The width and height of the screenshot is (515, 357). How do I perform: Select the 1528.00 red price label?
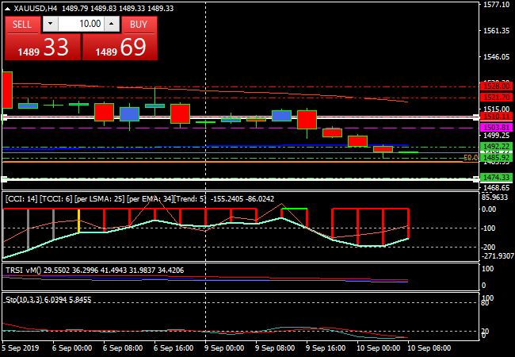[x=494, y=86]
